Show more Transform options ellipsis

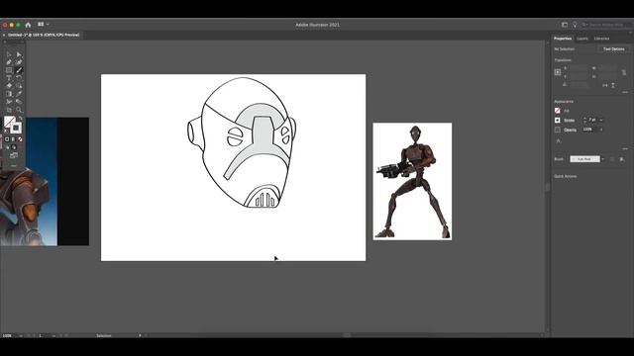(625, 92)
